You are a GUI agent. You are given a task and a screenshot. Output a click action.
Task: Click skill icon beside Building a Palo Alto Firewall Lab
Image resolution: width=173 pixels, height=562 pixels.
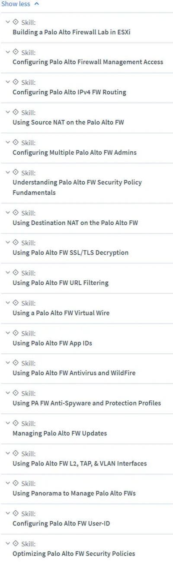16,22
